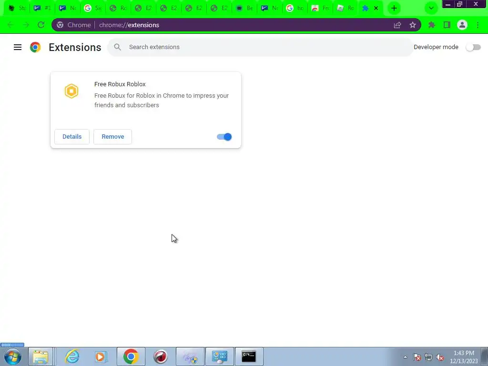Click the Chrome site info chip

pyautogui.click(x=74, y=25)
